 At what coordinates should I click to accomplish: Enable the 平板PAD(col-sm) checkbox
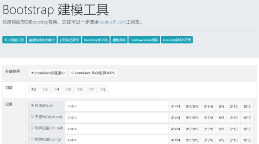pos(32,116)
